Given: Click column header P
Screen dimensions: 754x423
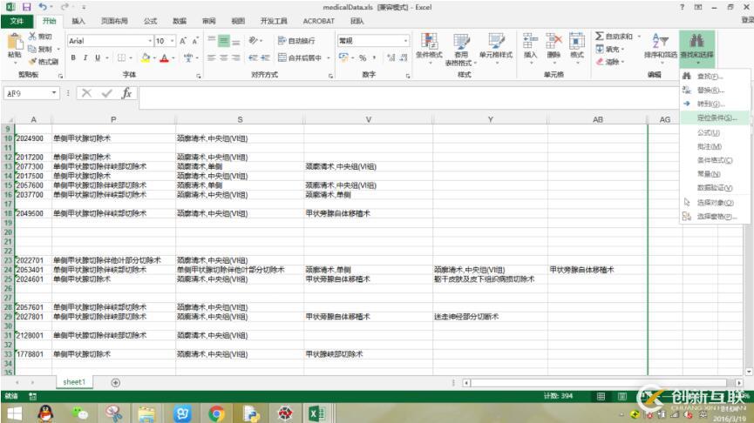Looking at the screenshot, I should point(113,119).
